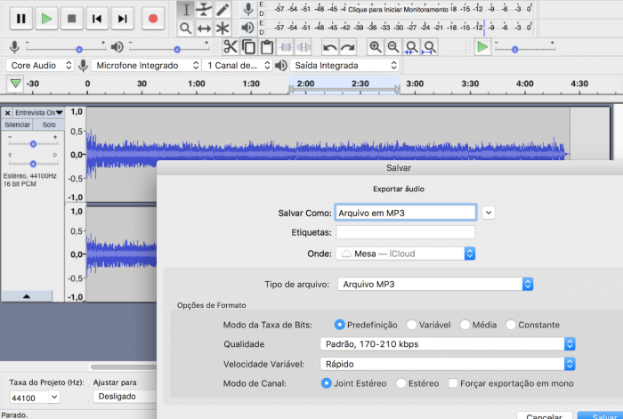Select the Multi-Tool asterisk icon
This screenshot has width=623, height=419.
point(222,28)
